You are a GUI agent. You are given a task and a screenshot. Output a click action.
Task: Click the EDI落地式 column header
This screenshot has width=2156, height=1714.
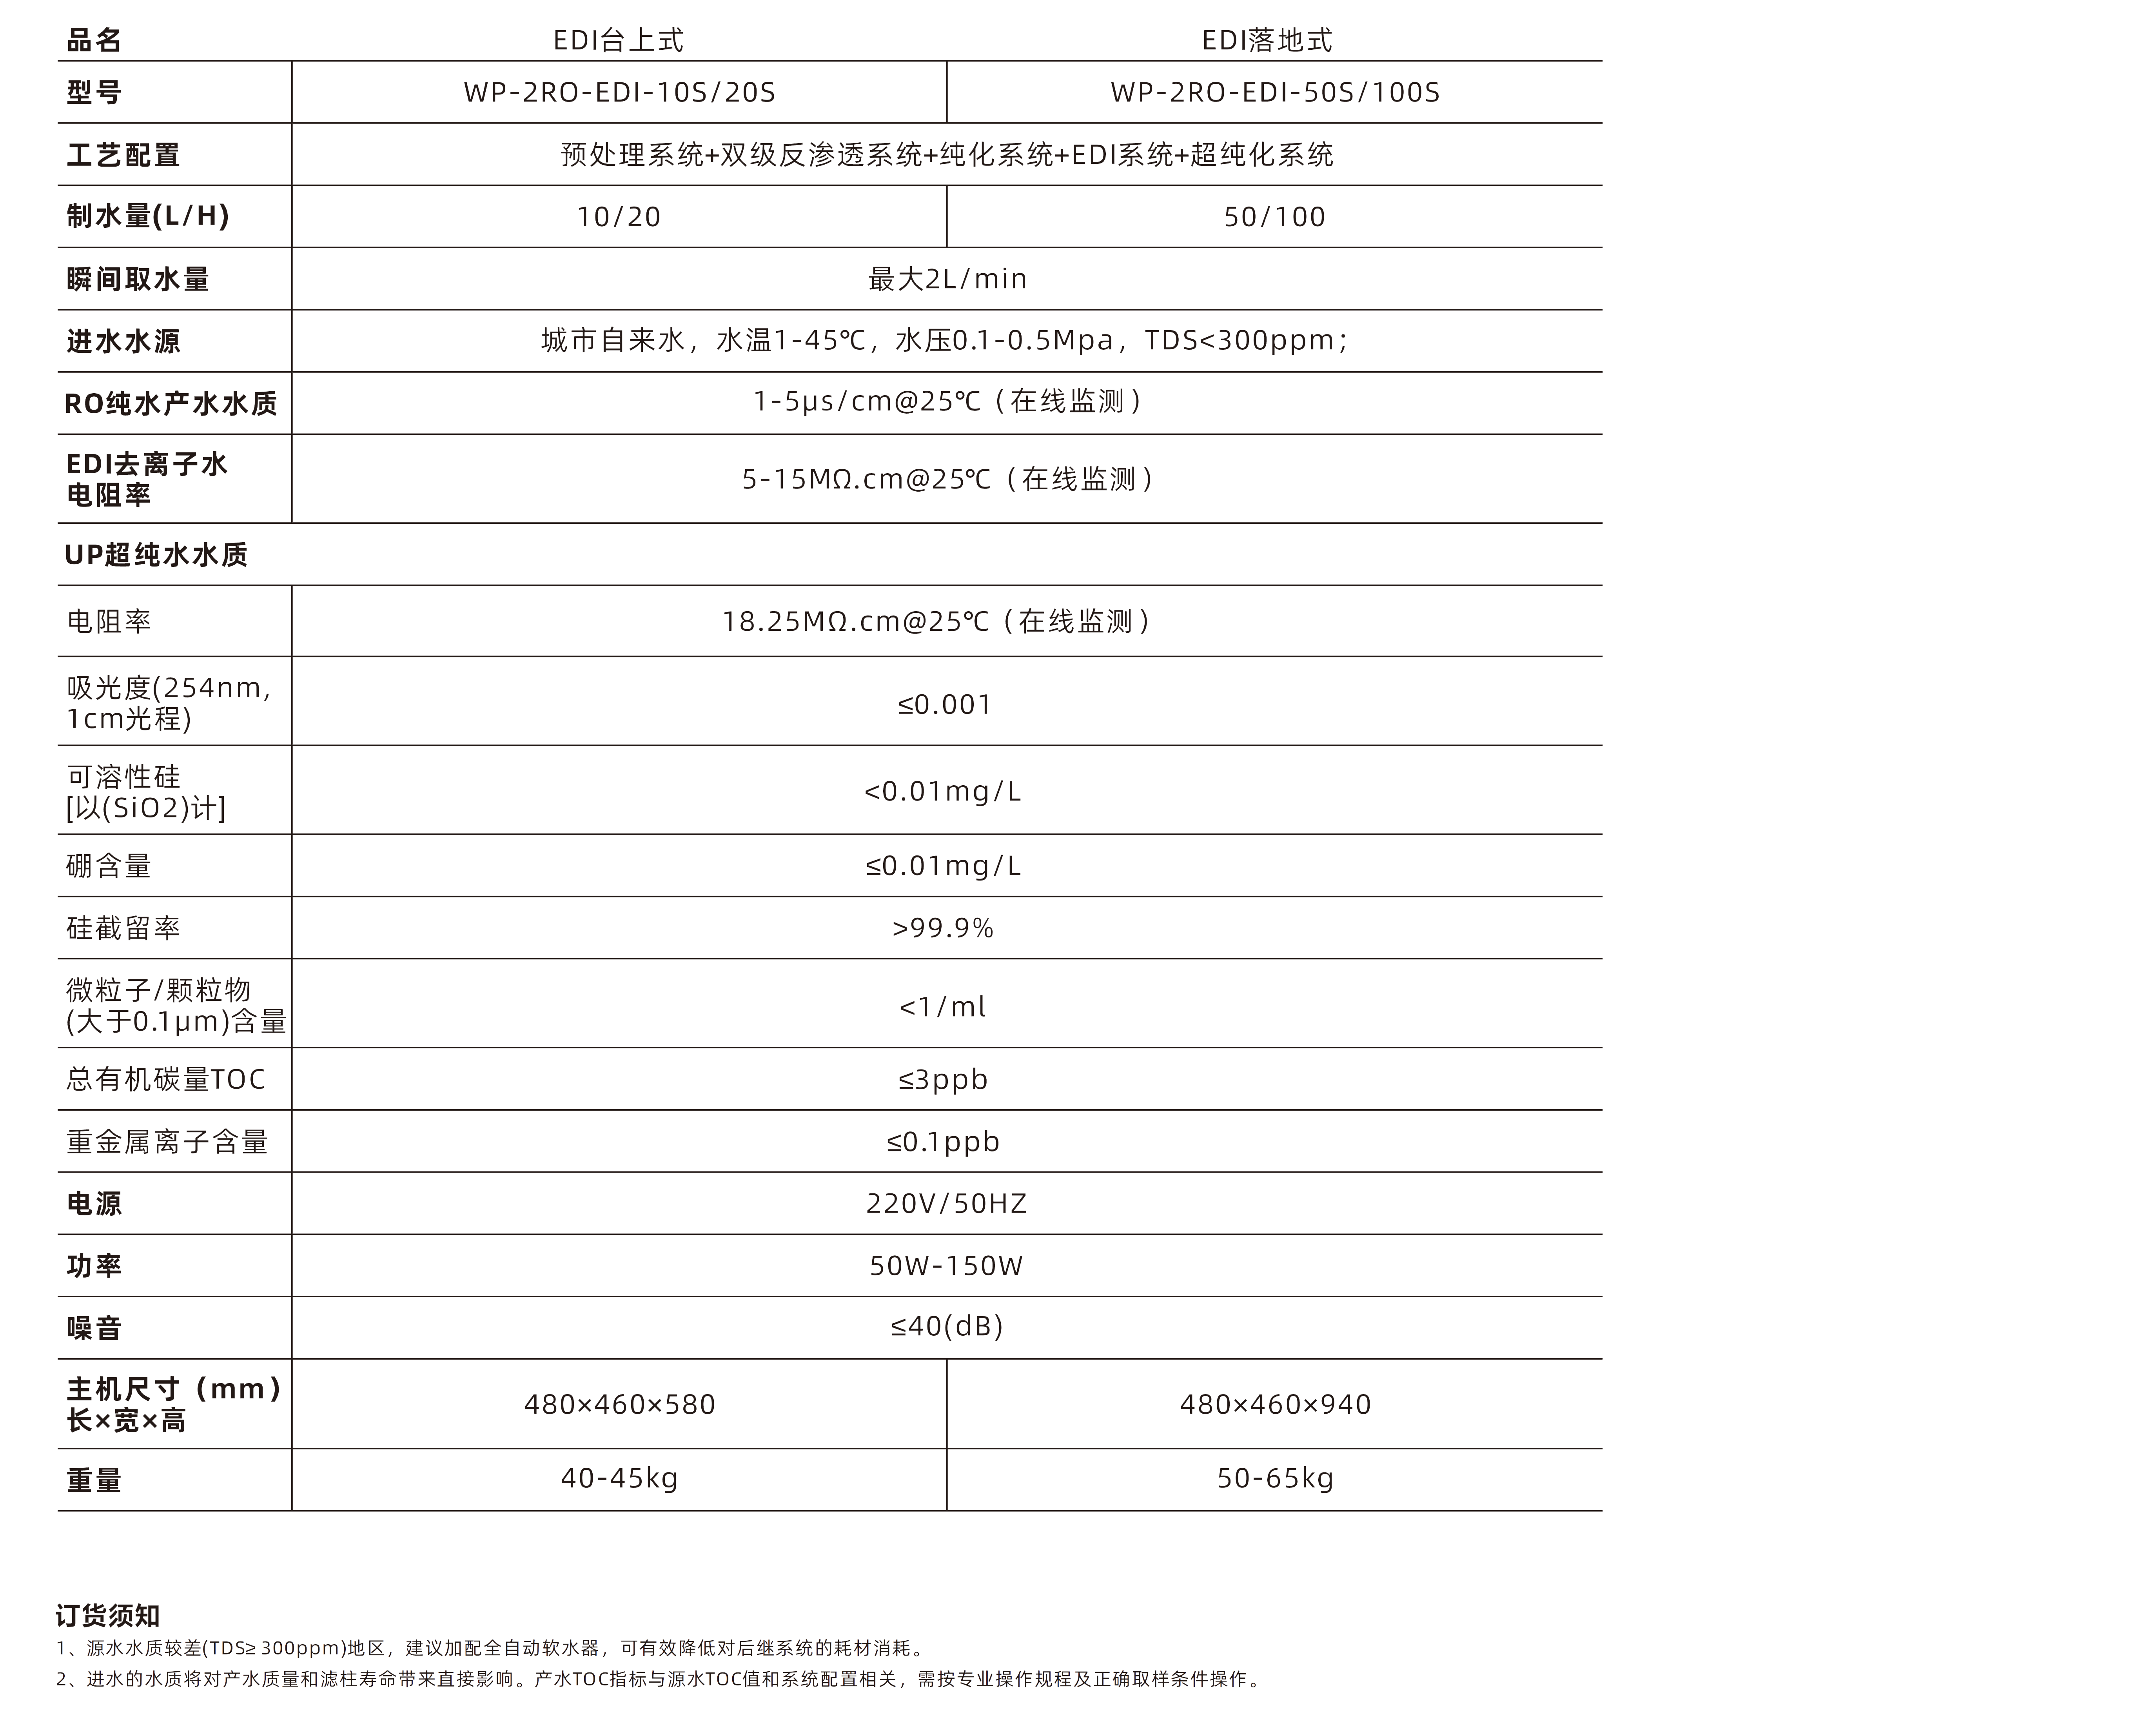pos(1267,40)
